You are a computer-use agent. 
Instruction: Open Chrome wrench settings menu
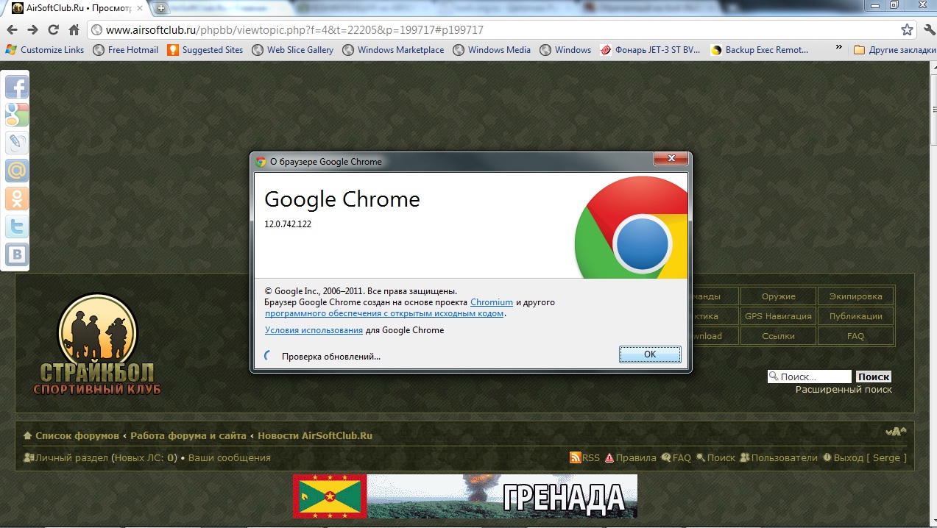[x=926, y=30]
